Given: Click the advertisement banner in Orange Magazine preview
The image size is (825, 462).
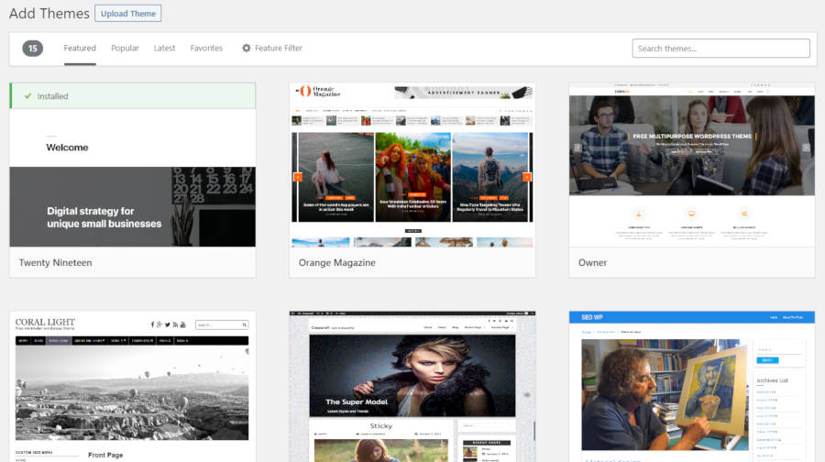Looking at the screenshot, I should (464, 92).
